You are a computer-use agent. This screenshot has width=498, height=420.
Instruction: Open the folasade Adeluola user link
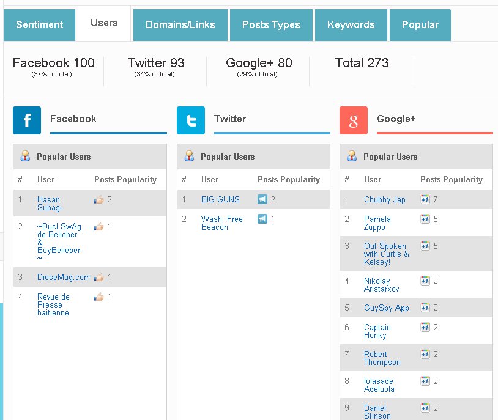[x=379, y=385]
